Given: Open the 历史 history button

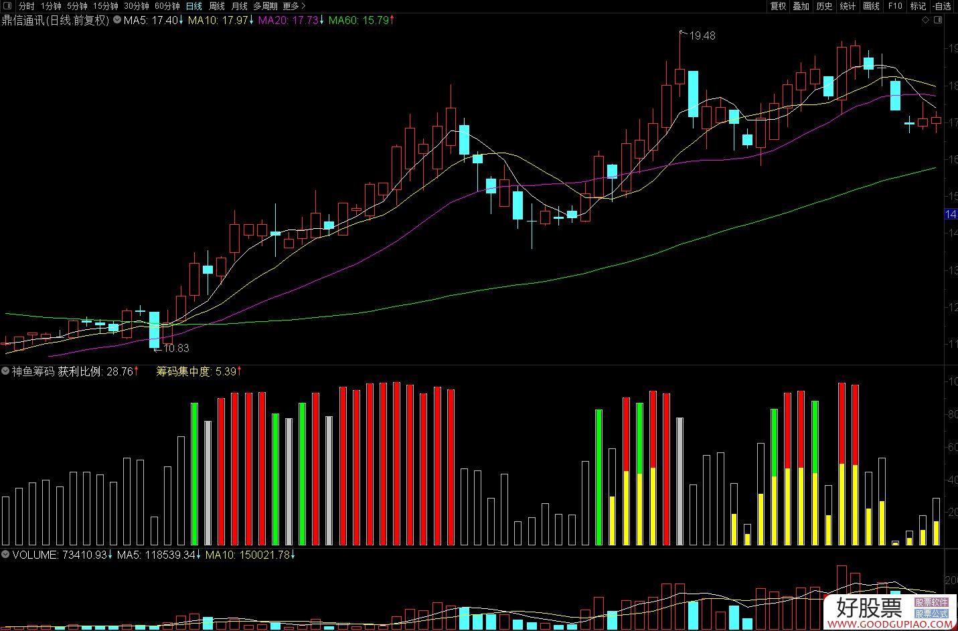Looking at the screenshot, I should (x=824, y=6).
